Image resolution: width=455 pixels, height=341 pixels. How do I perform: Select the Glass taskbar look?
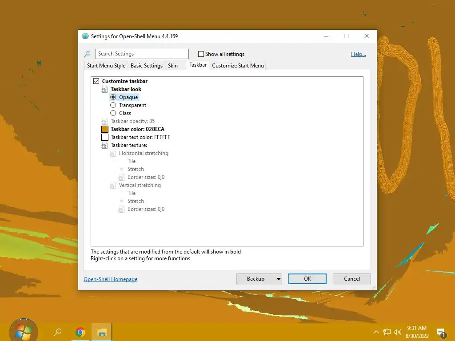coord(113,113)
